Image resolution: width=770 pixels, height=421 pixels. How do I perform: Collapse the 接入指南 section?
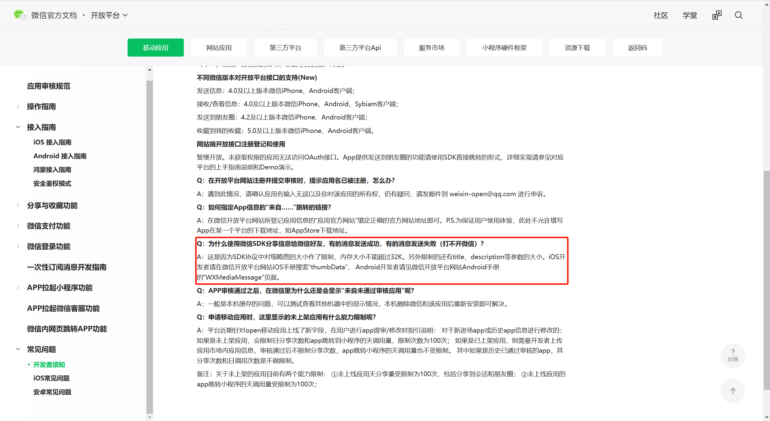(18, 127)
